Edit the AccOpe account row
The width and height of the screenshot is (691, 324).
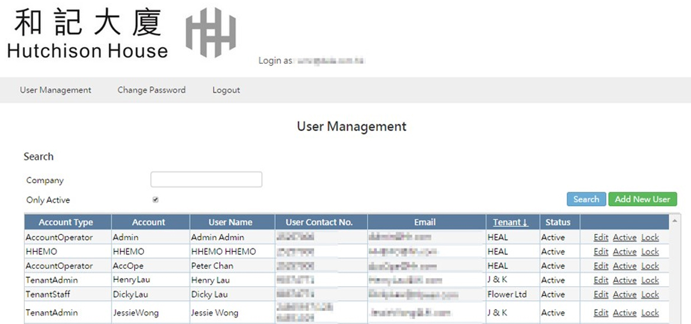coord(601,266)
